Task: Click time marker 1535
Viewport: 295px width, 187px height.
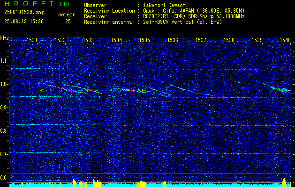Action: click(144, 40)
